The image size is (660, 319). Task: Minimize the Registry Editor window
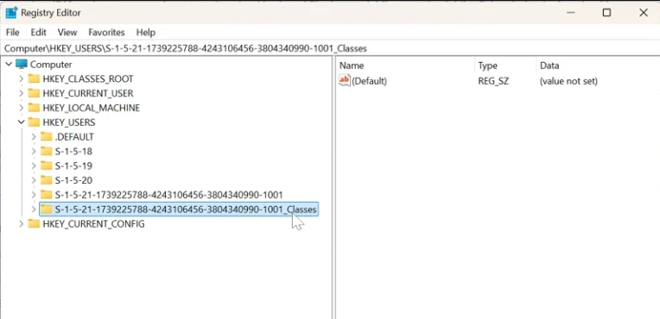(571, 13)
